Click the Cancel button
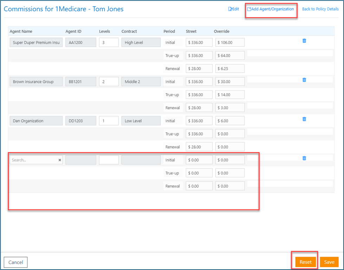The height and width of the screenshot is (270, 344). (x=16, y=262)
